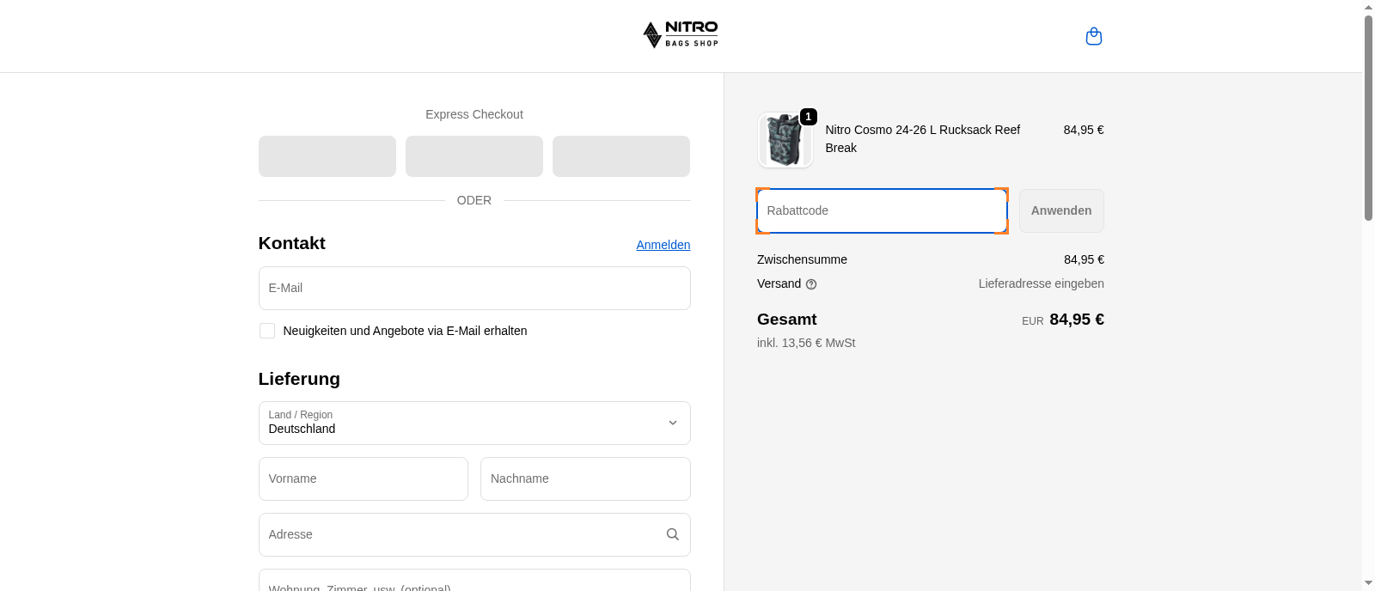Focus the Rabattcode input field

(882, 210)
